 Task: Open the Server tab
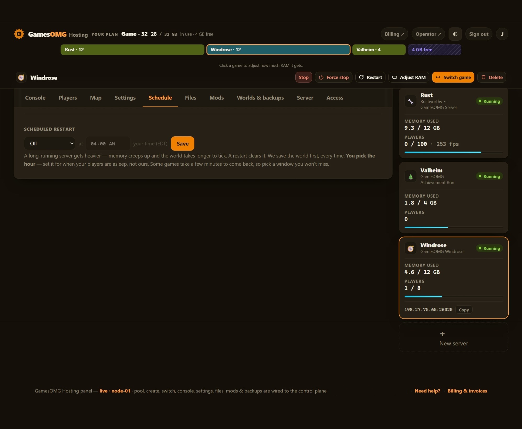[305, 98]
